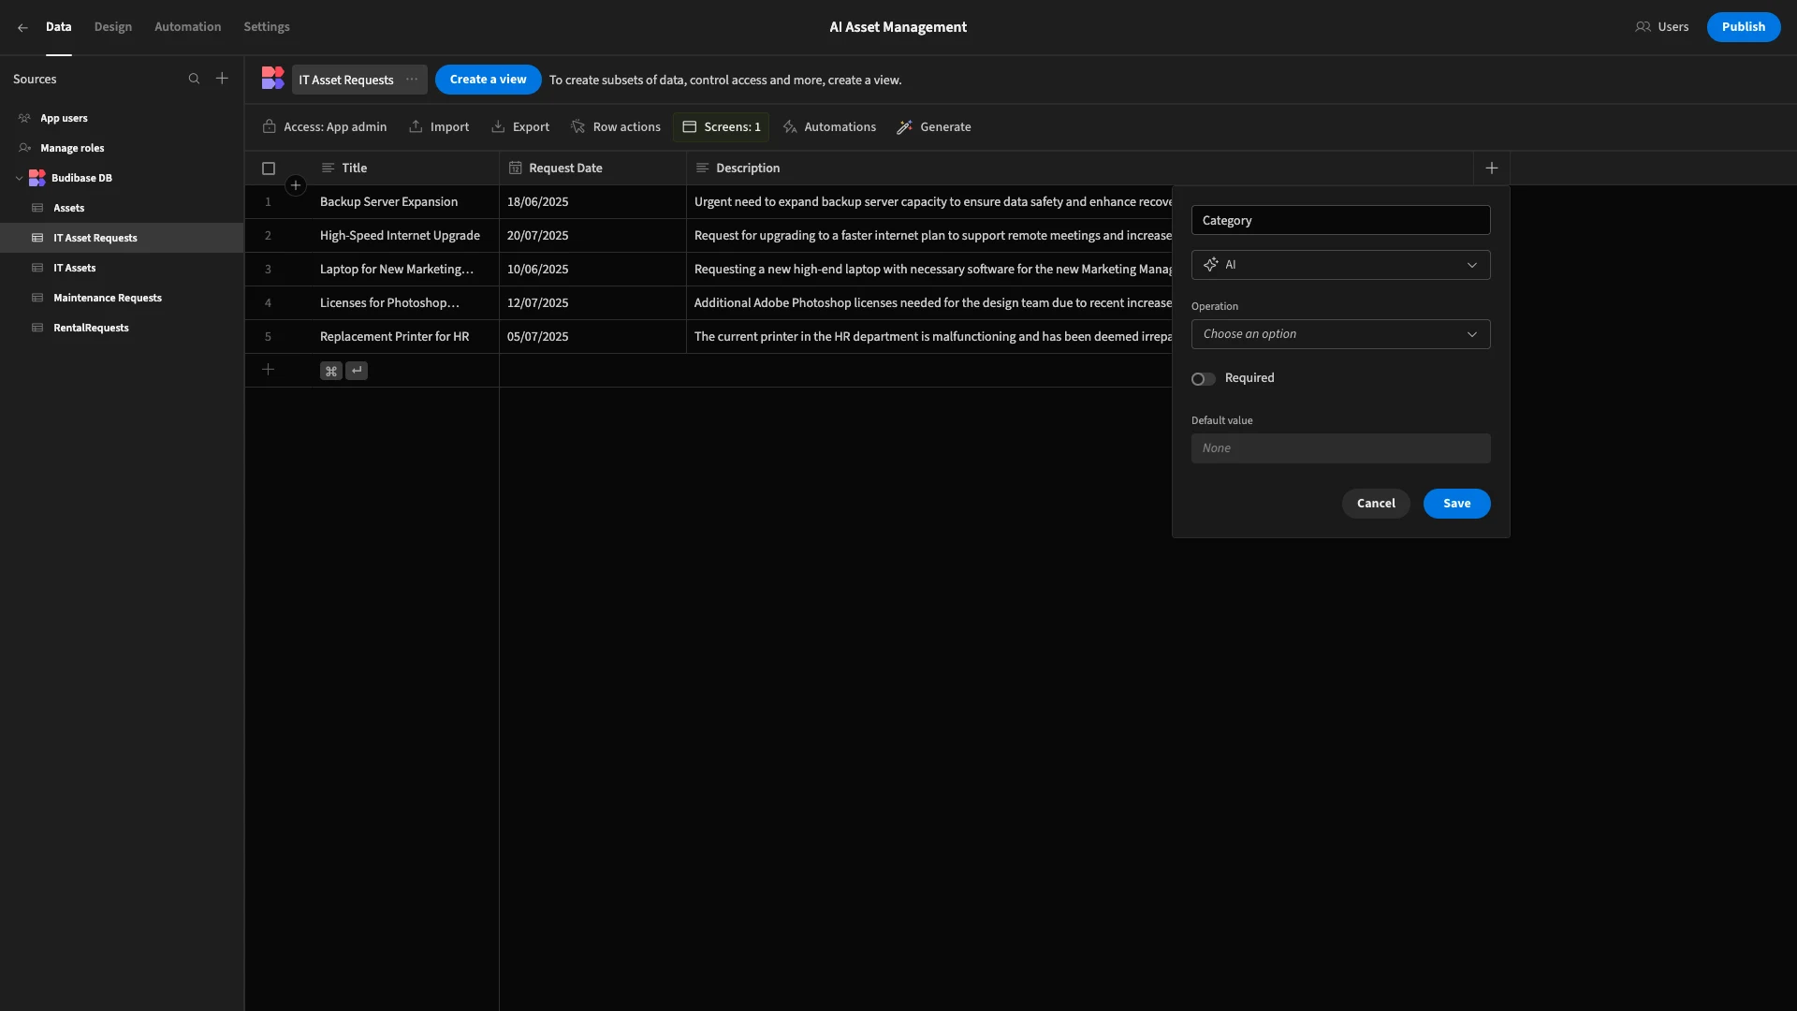
Task: Click the row insert circle plus icon
Action: tap(296, 185)
